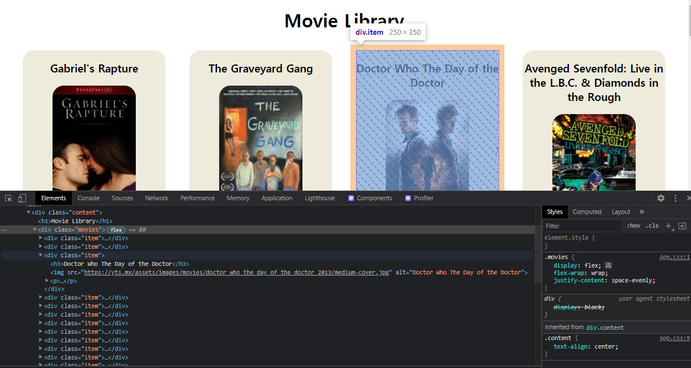Open the Application tab

pyautogui.click(x=277, y=198)
